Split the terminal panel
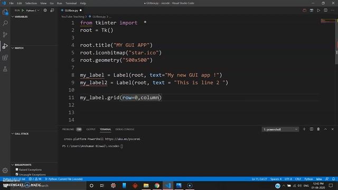Viewport: 338px width, 190px height. pos(312,129)
